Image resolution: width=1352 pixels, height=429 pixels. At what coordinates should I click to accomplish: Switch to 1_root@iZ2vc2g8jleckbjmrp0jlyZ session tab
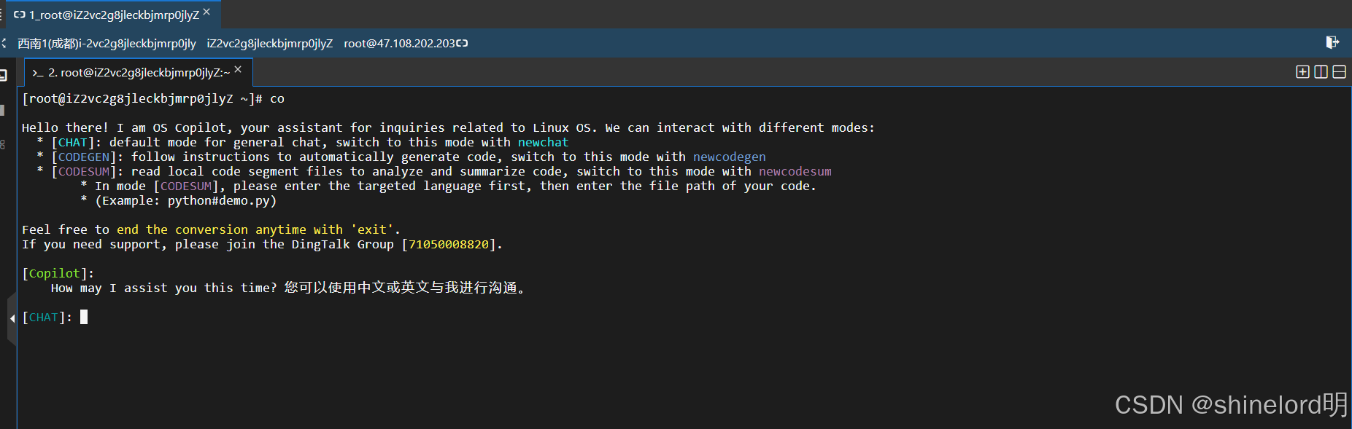tap(114, 15)
